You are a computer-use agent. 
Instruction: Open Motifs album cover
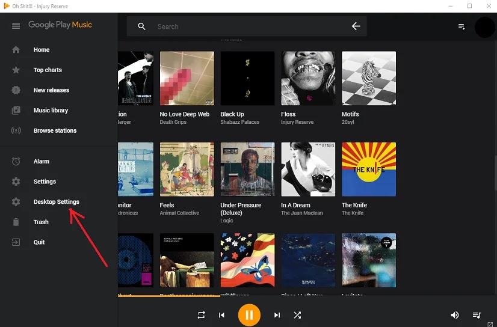[x=369, y=78]
